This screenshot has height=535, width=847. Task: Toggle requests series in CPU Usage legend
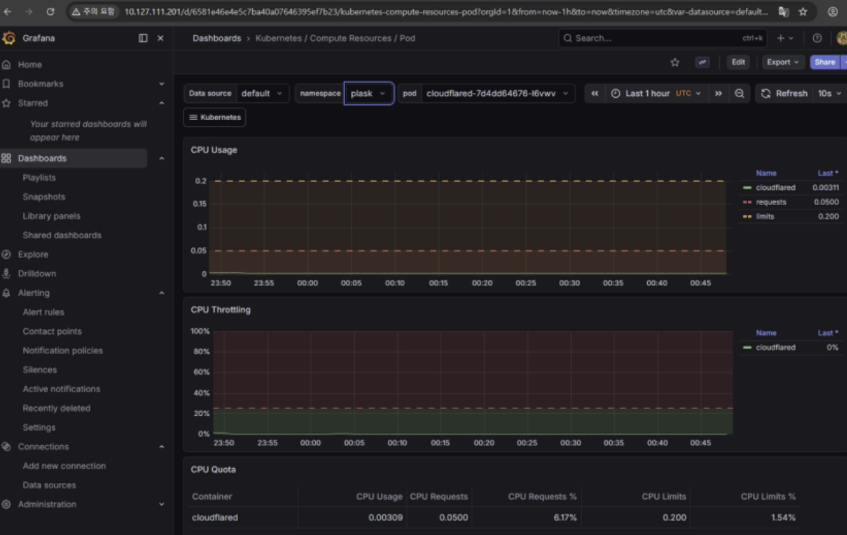[x=770, y=202]
